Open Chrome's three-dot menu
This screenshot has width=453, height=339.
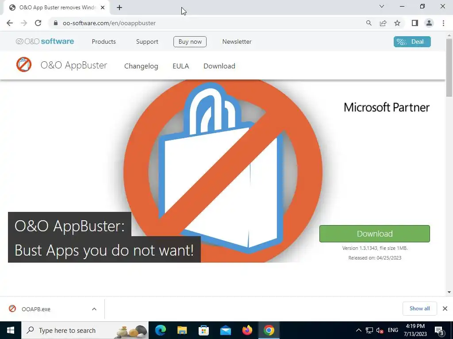pos(443,23)
